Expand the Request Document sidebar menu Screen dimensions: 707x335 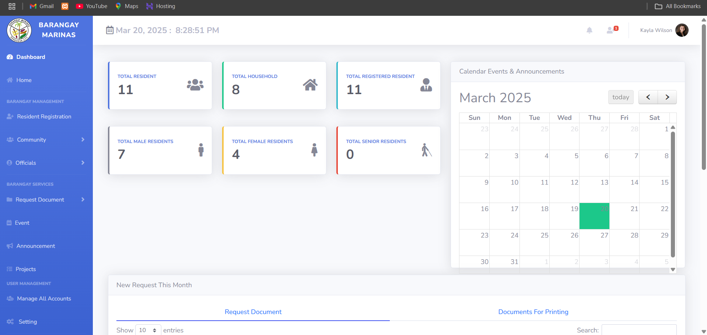pos(46,200)
